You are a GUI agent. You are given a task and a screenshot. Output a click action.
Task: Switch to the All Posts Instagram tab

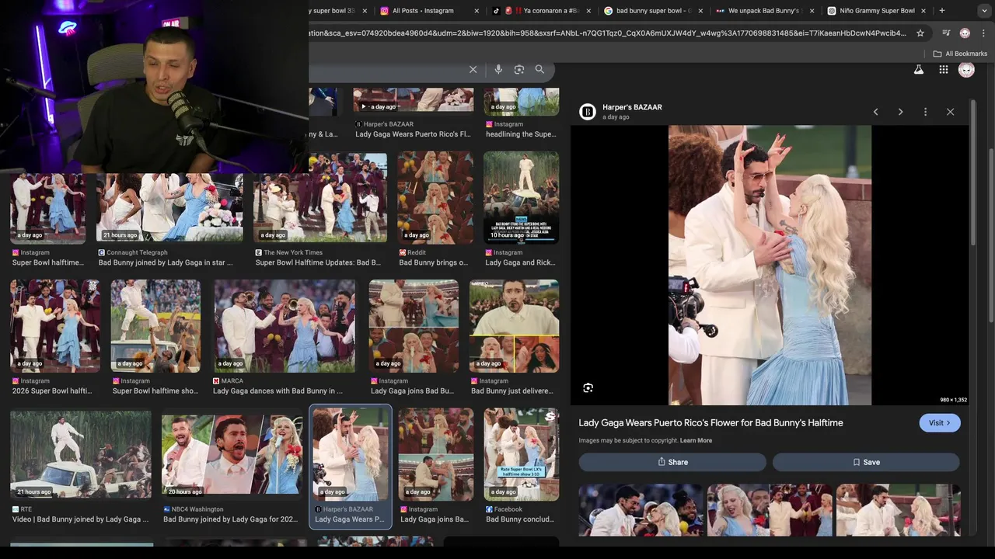coord(422,11)
